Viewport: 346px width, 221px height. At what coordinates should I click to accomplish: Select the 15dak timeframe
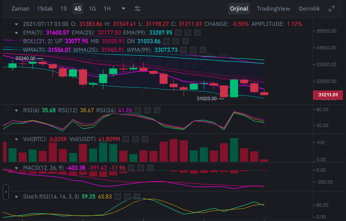[45, 9]
